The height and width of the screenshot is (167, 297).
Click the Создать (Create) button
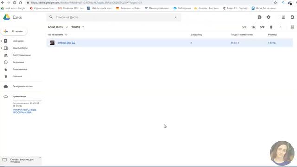pos(14,31)
